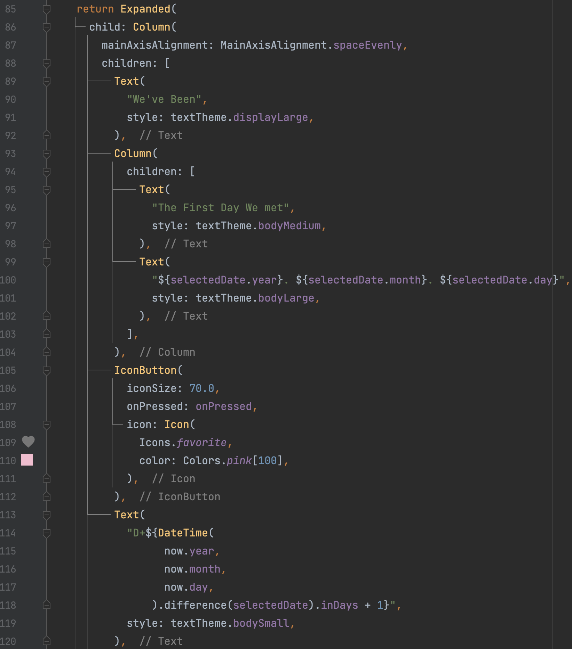
Task: Collapse the Text fold marker at line 99
Action: point(47,262)
